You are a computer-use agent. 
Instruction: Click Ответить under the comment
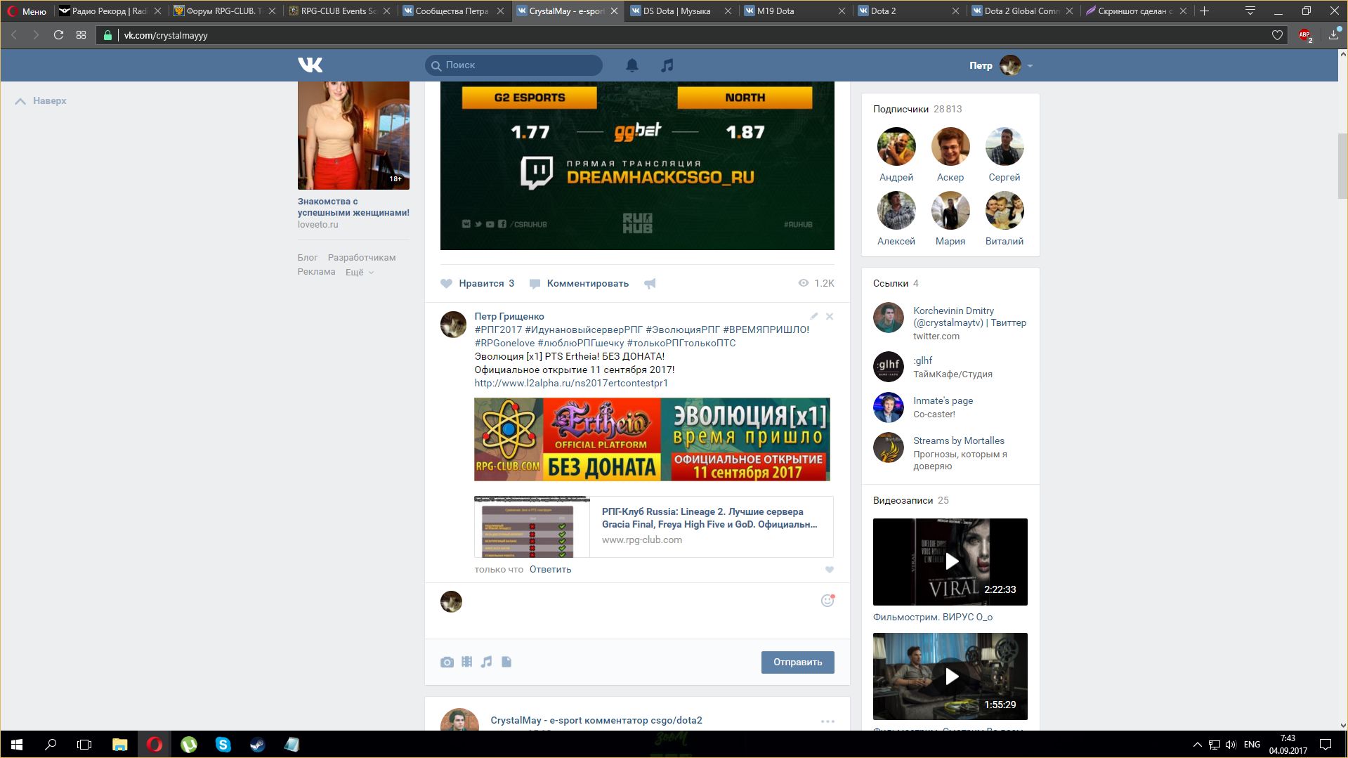coord(550,570)
